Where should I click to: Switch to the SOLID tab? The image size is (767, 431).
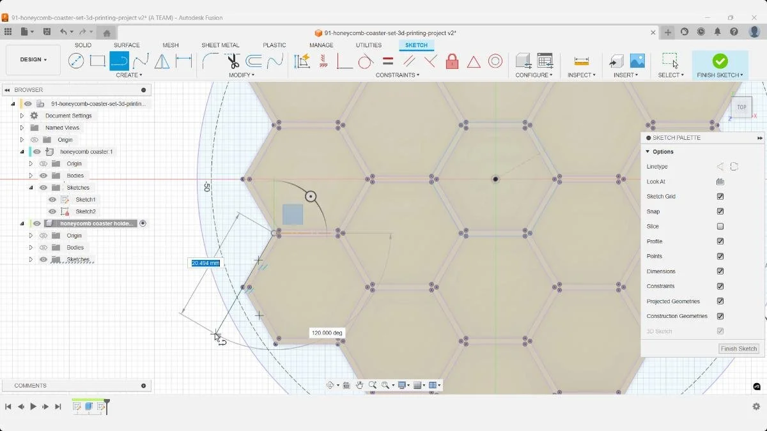(82, 45)
